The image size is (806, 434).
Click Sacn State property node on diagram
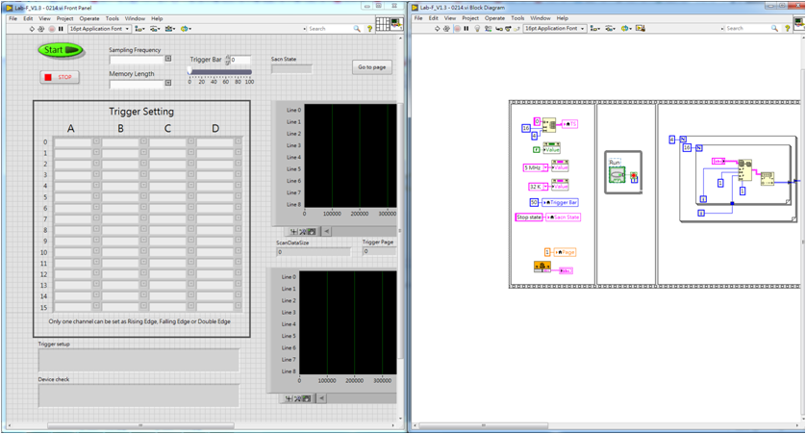pyautogui.click(x=563, y=217)
